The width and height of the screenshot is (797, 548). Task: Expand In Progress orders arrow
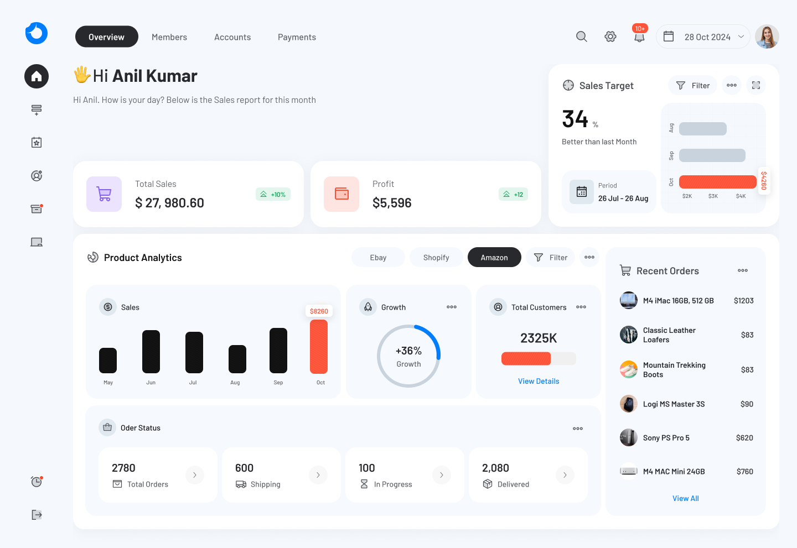point(442,475)
